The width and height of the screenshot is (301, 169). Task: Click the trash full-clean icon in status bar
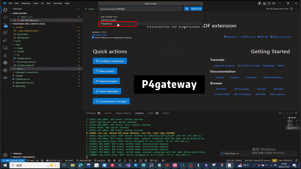[x=114, y=161]
